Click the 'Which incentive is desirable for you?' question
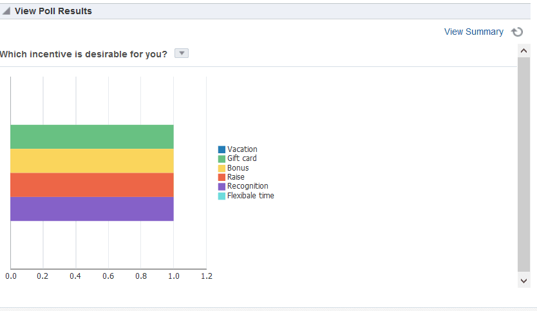 pyautogui.click(x=84, y=54)
